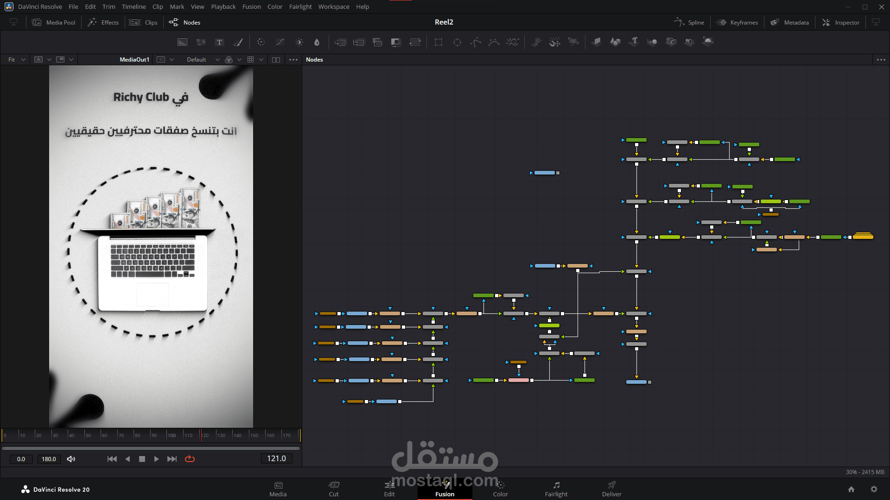Toggle the audio mute speaker icon
Viewport: 890px width, 500px height.
[x=71, y=459]
